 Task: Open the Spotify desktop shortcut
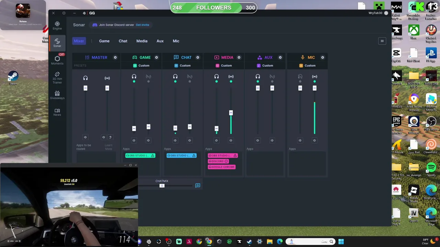[x=431, y=170]
